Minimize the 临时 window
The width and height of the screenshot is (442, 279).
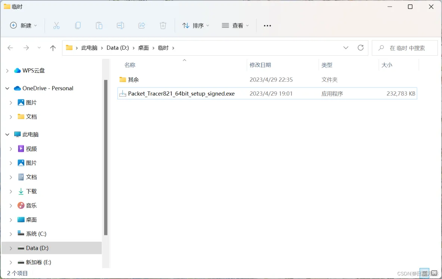tap(390, 7)
